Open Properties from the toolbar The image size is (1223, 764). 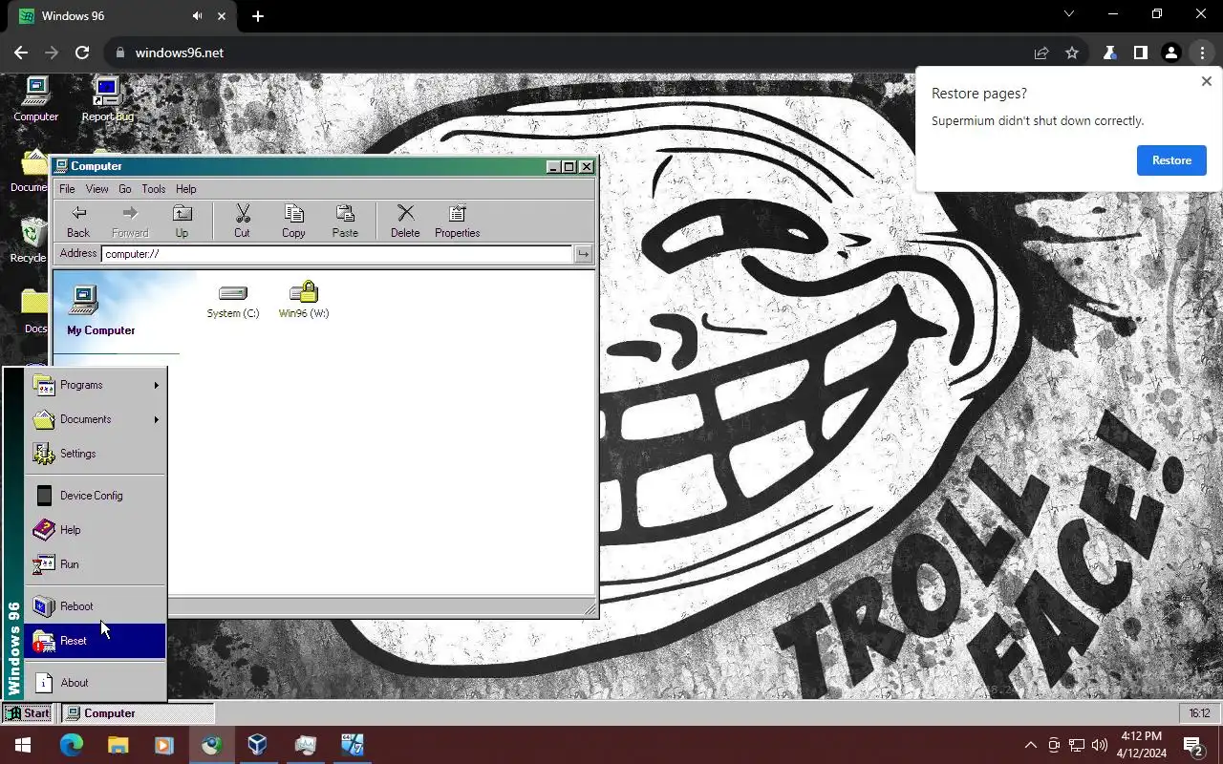(x=457, y=222)
